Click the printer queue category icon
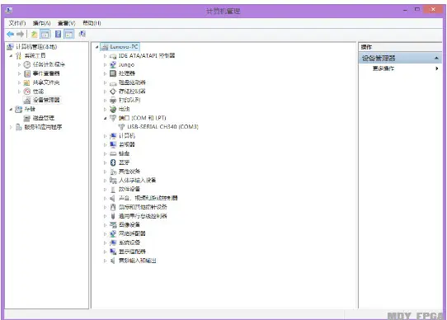This screenshot has height=320, width=447. pyautogui.click(x=113, y=100)
